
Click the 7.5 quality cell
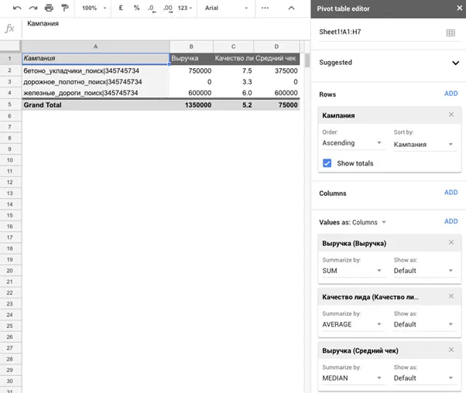(x=234, y=70)
